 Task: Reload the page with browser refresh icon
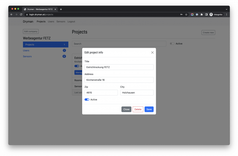21,14
